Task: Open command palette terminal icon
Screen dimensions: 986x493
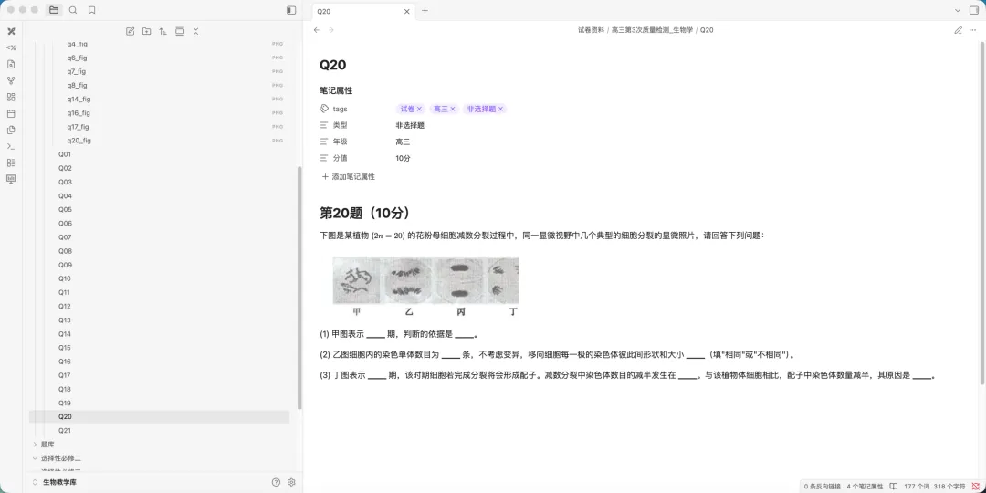Action: [x=11, y=146]
